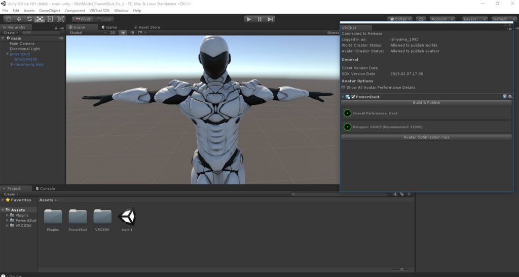Open the VRChat SDK menu
Screen dimensions: 519x277
point(99,11)
